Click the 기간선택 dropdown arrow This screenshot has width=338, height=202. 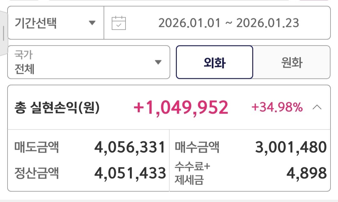coord(92,23)
